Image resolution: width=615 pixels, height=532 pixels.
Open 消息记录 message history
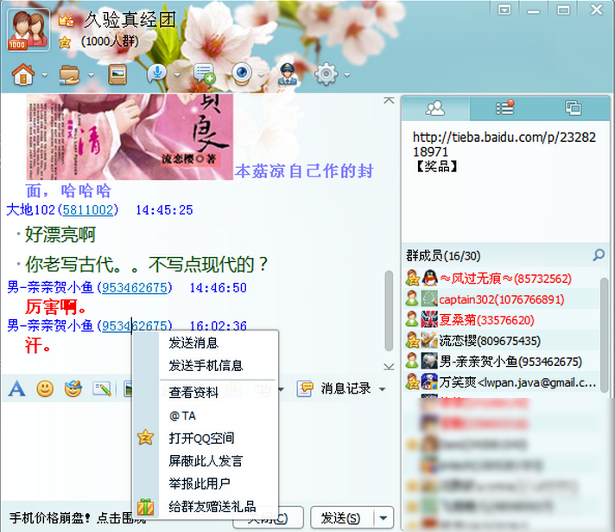click(x=333, y=389)
